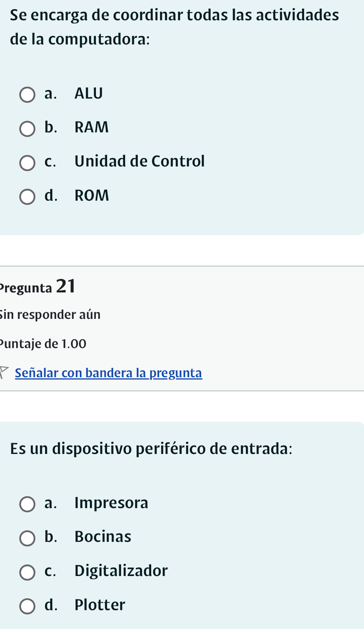The height and width of the screenshot is (629, 364).
Task: Pick the ROM radio button
Action: [27, 197]
